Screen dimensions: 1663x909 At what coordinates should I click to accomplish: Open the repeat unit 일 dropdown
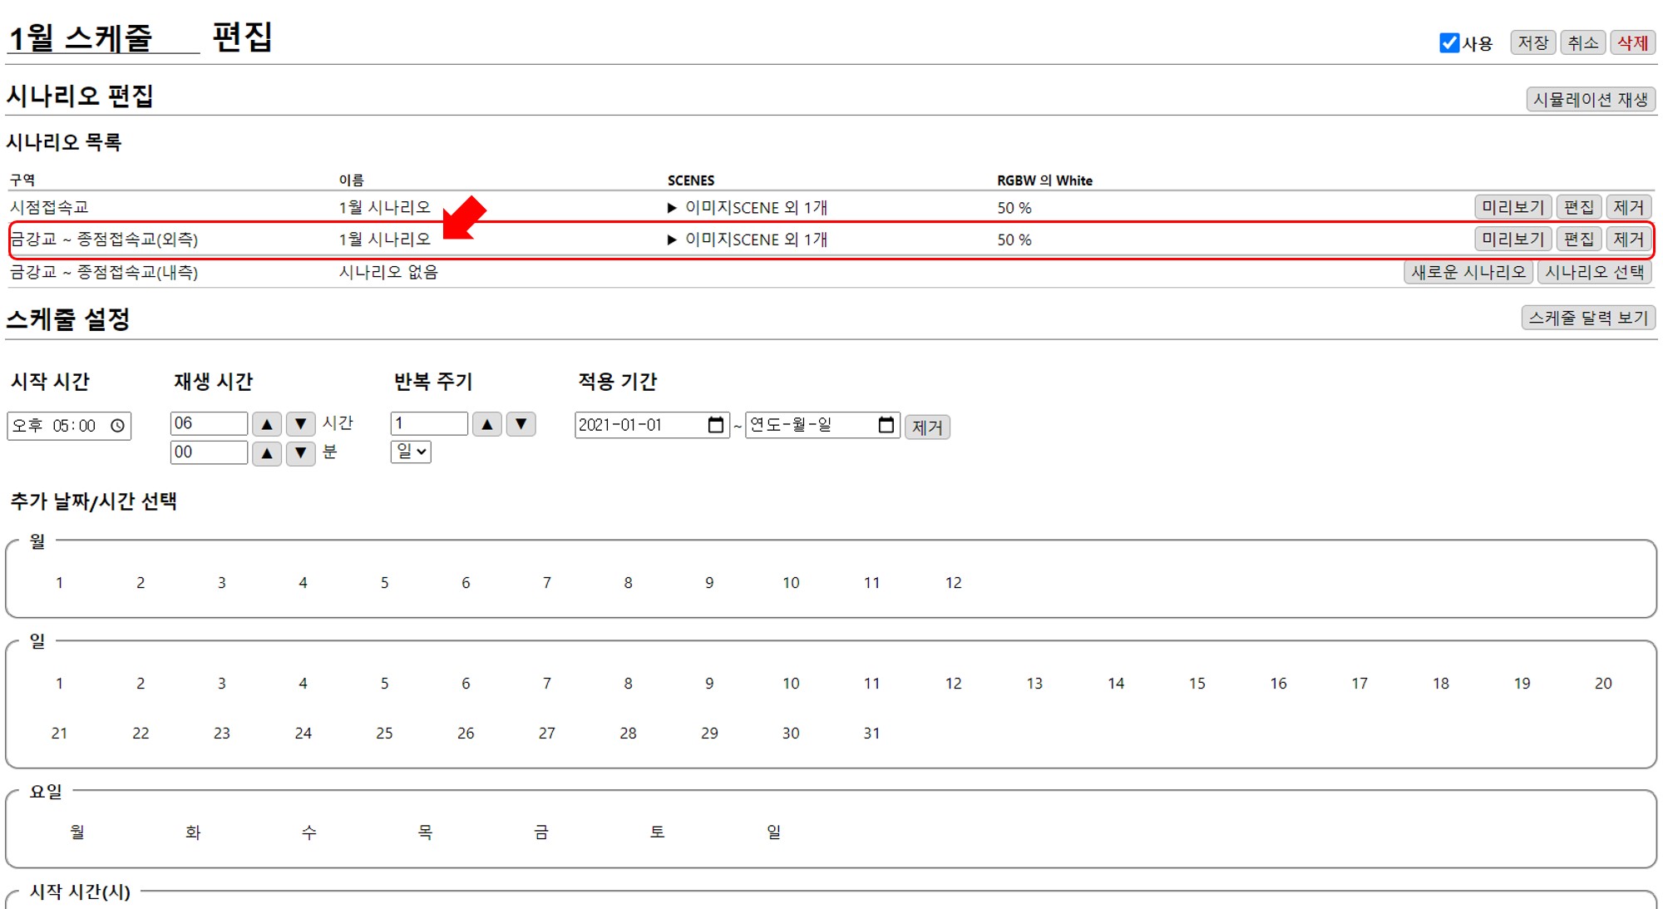[x=411, y=452]
